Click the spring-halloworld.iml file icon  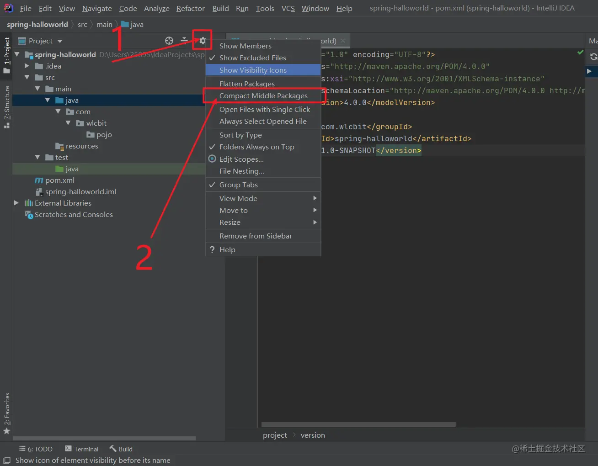(x=39, y=192)
